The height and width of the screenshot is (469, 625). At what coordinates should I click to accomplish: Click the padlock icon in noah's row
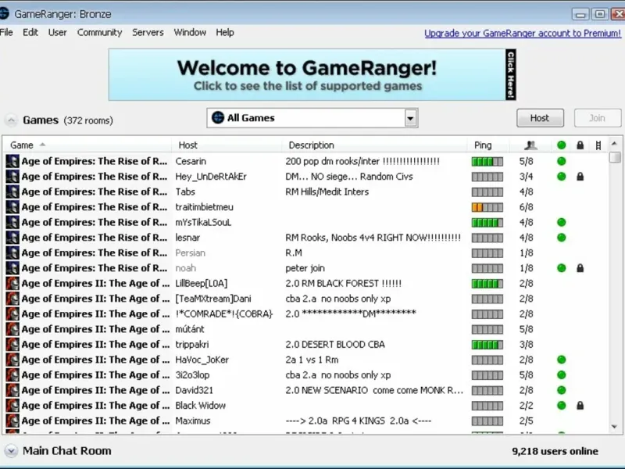[x=580, y=268]
